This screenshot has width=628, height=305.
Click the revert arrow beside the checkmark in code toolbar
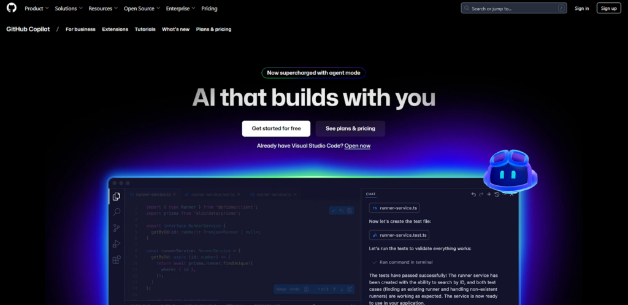coord(342,210)
